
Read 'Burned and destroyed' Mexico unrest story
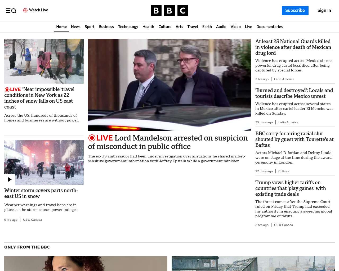tap(294, 93)
